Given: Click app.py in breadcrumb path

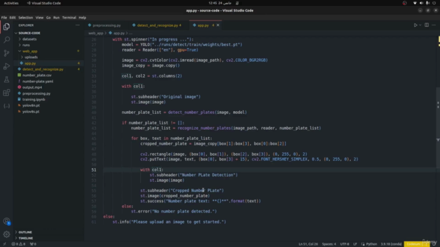Looking at the screenshot, I should coord(119,33).
